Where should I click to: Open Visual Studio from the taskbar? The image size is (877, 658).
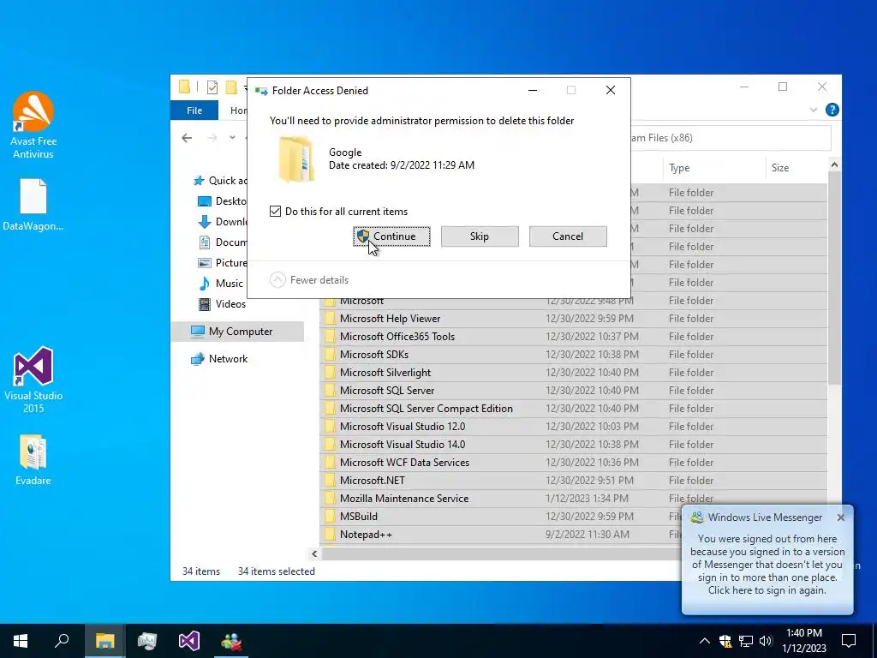point(189,641)
